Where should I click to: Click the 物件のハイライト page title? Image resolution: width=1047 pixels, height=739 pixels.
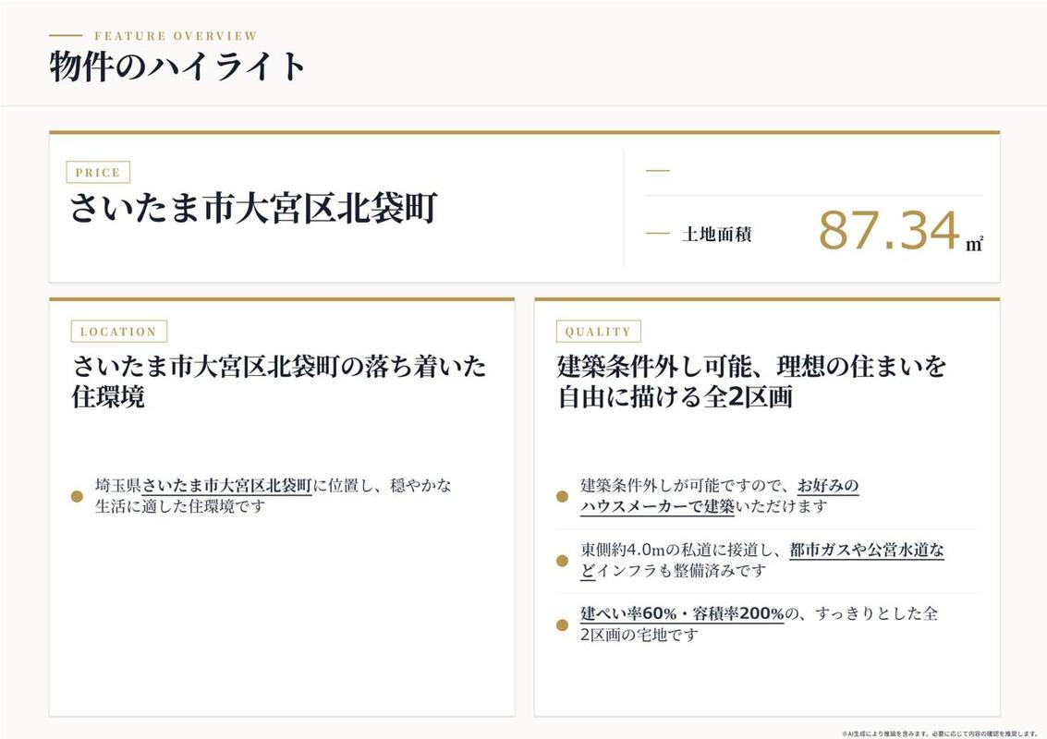coord(177,67)
